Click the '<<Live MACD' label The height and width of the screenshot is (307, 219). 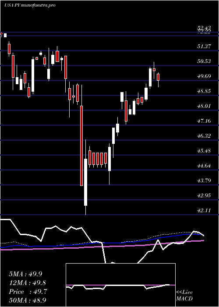[x=184, y=296]
